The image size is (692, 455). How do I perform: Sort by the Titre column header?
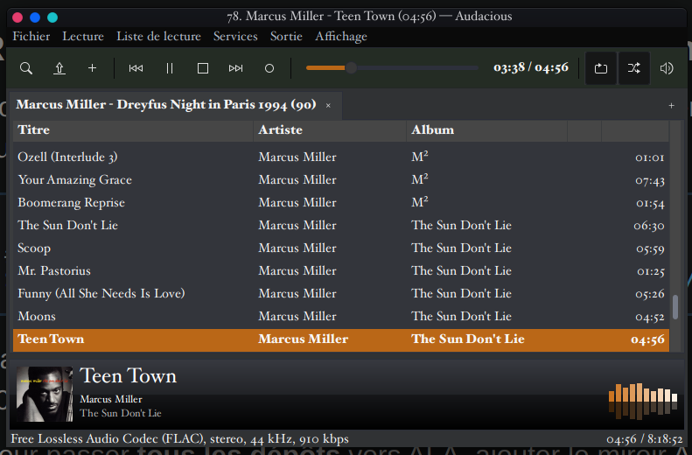pyautogui.click(x=133, y=130)
